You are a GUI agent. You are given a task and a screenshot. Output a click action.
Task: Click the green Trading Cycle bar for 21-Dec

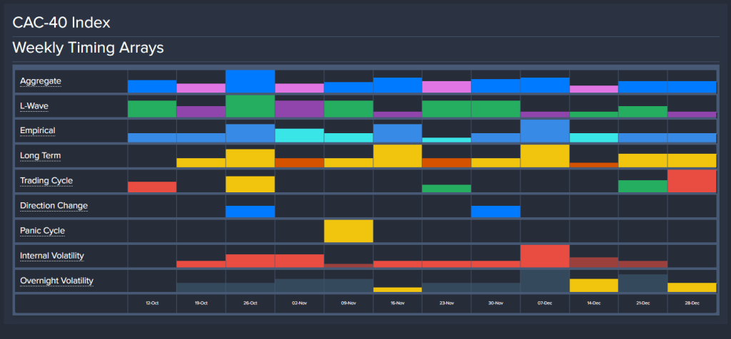(x=643, y=186)
